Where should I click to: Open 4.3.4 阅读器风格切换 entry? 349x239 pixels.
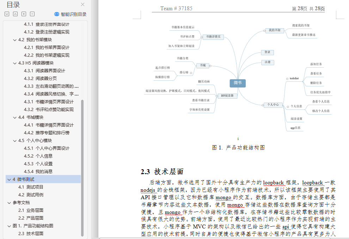tap(51, 94)
